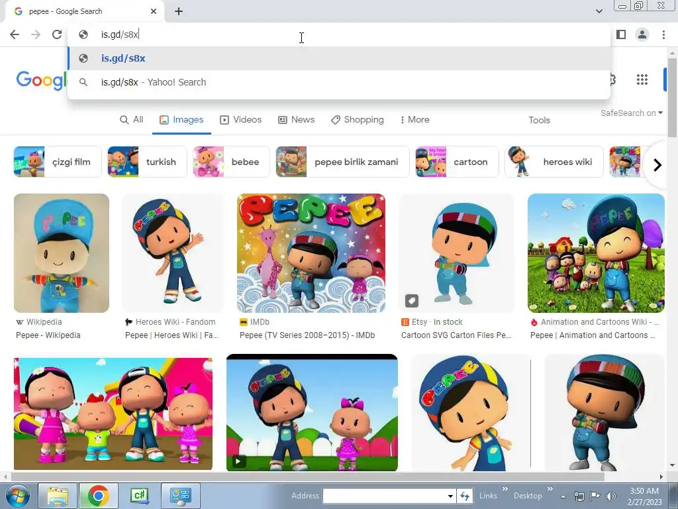This screenshot has height=509, width=678.
Task: Open Animation and Cartoons Wiki thumbnail
Action: click(x=596, y=253)
